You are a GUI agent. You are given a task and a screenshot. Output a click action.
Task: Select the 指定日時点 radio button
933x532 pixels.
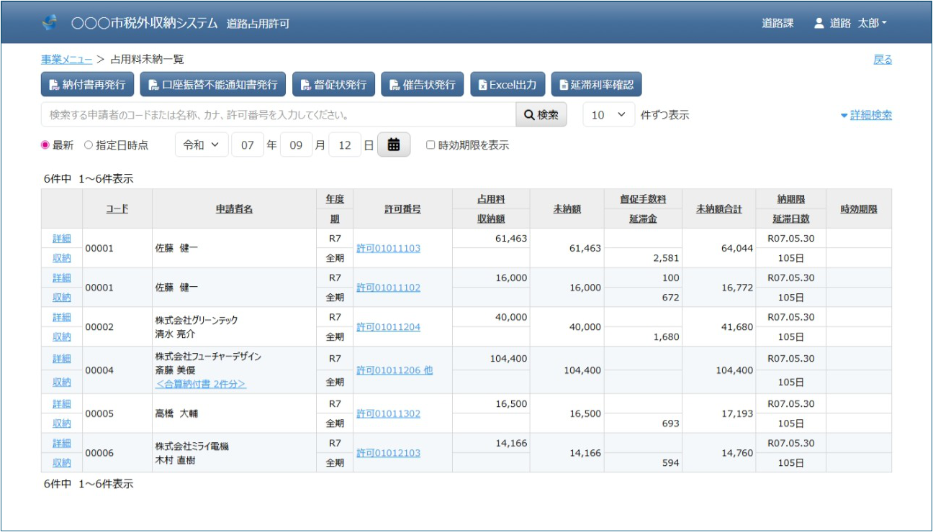(89, 145)
